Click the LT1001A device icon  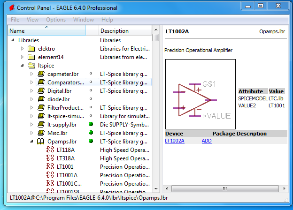[50, 175]
